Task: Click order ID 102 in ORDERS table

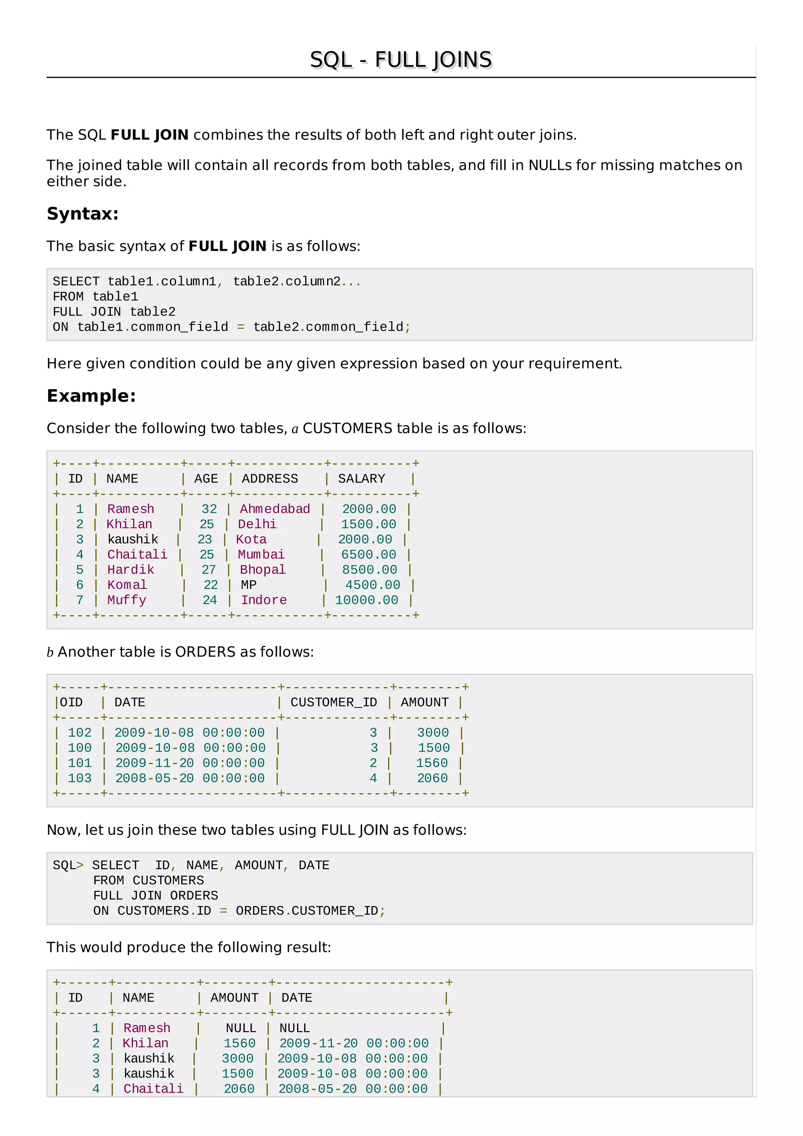Action: point(80,732)
